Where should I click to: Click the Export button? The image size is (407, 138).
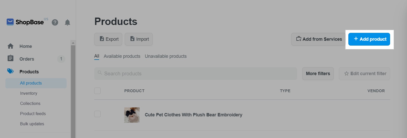click(108, 39)
